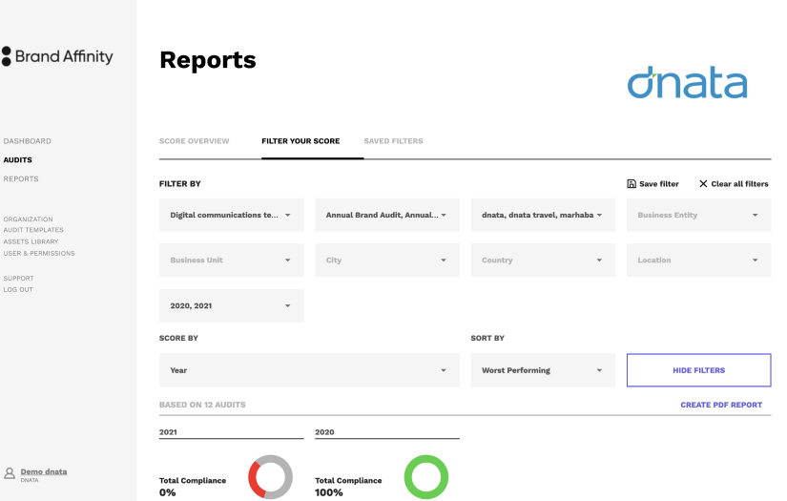Screen dimensions: 787x501
Task: Click the 2020 column heading
Action: pyautogui.click(x=324, y=432)
